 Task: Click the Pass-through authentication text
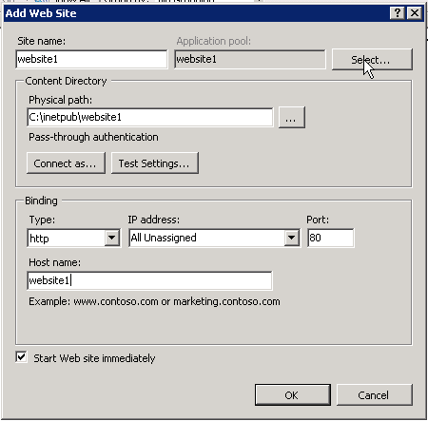tap(93, 137)
